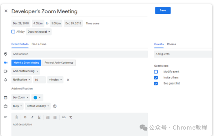Check the Modify event guest permission

(x=156, y=72)
